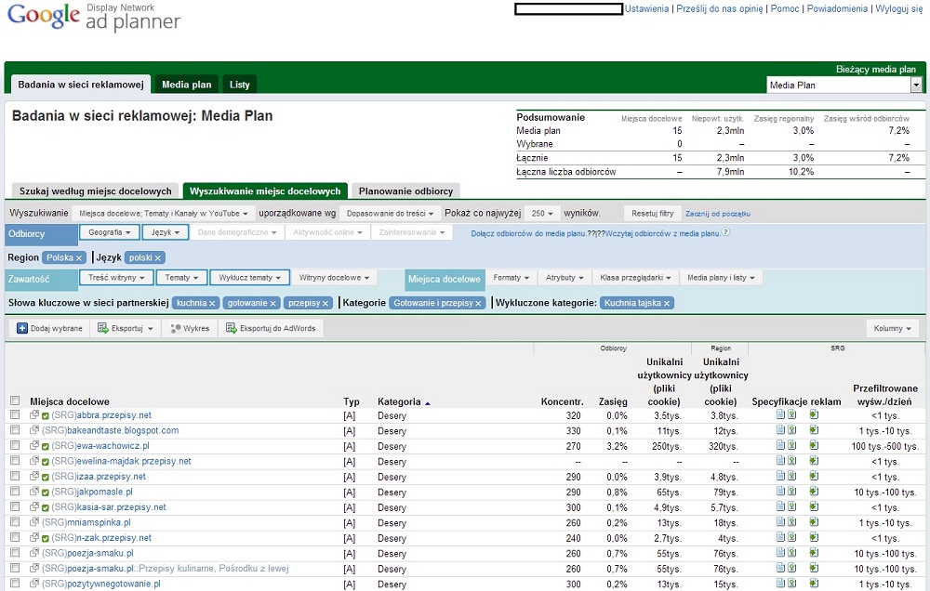This screenshot has height=591, width=930.
Task: Open the Bieżący media plan selector
Action: tap(844, 85)
